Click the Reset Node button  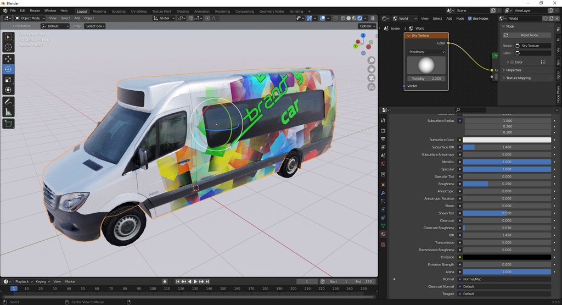point(526,35)
